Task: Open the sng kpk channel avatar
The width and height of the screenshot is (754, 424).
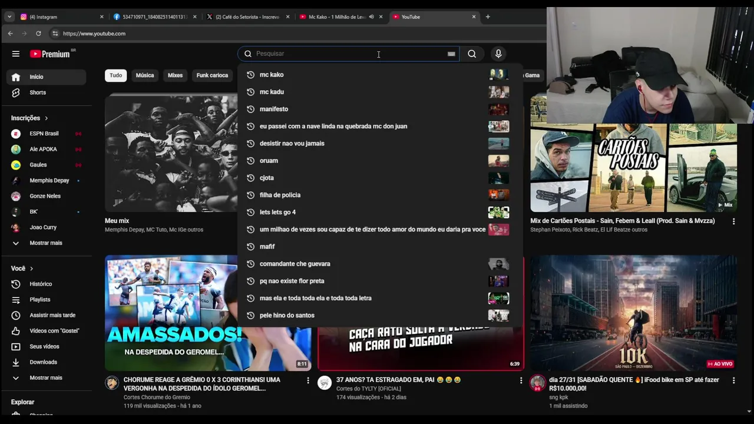Action: click(x=537, y=383)
